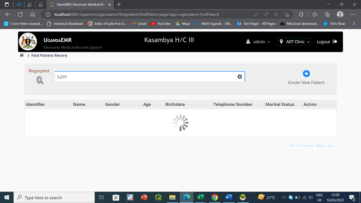This screenshot has width=361, height=203.
Task: Open the Windows Start menu
Action: (7, 197)
